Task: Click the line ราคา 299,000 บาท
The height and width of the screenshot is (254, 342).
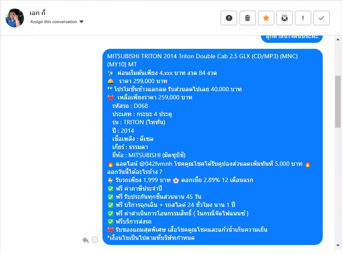Action: coord(138,81)
